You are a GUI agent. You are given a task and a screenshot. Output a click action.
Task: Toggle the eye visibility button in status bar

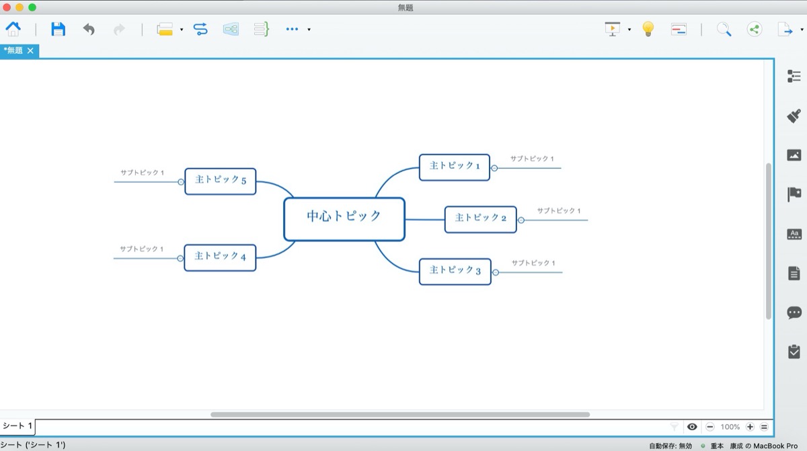692,427
